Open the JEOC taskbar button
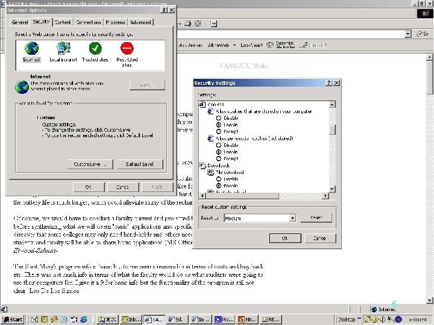The image size is (434, 325). click(x=108, y=320)
